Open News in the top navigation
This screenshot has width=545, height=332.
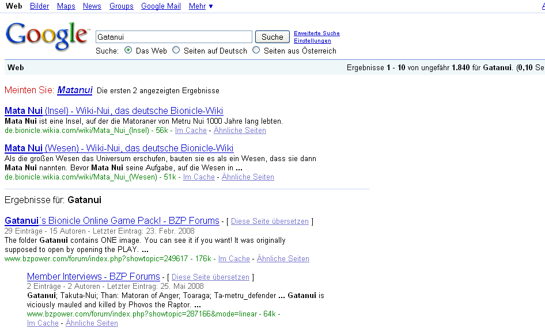pos(92,6)
